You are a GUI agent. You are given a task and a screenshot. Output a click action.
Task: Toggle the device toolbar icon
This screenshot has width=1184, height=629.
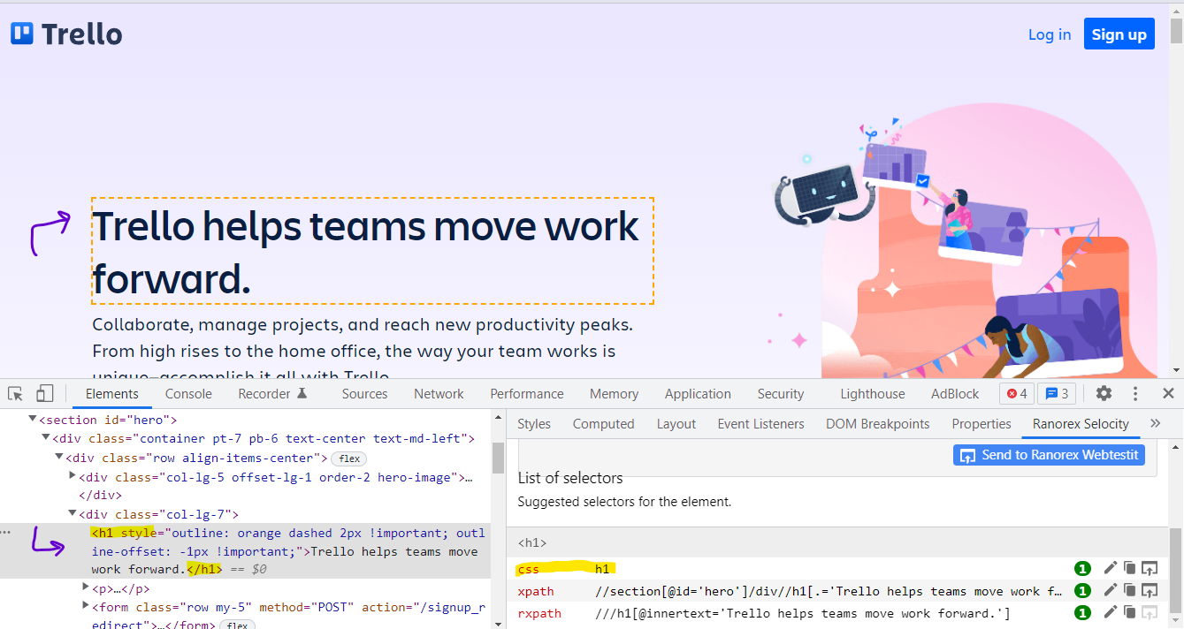(x=44, y=394)
